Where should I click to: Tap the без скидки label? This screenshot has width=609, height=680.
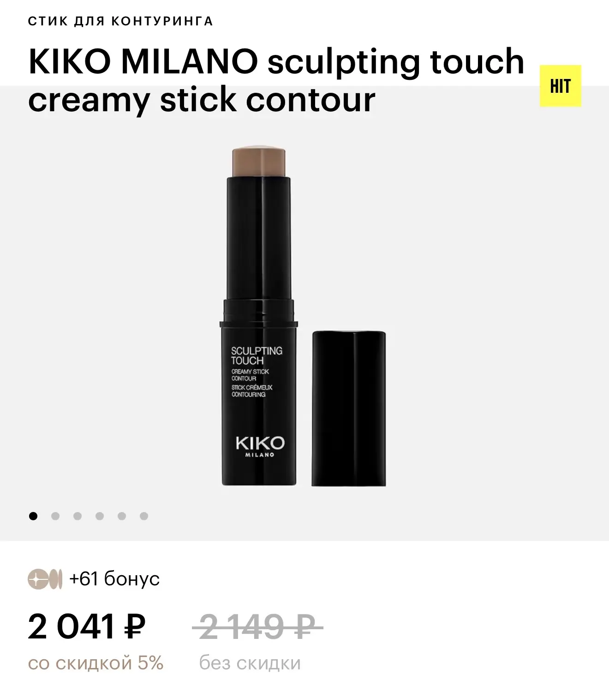(250, 663)
